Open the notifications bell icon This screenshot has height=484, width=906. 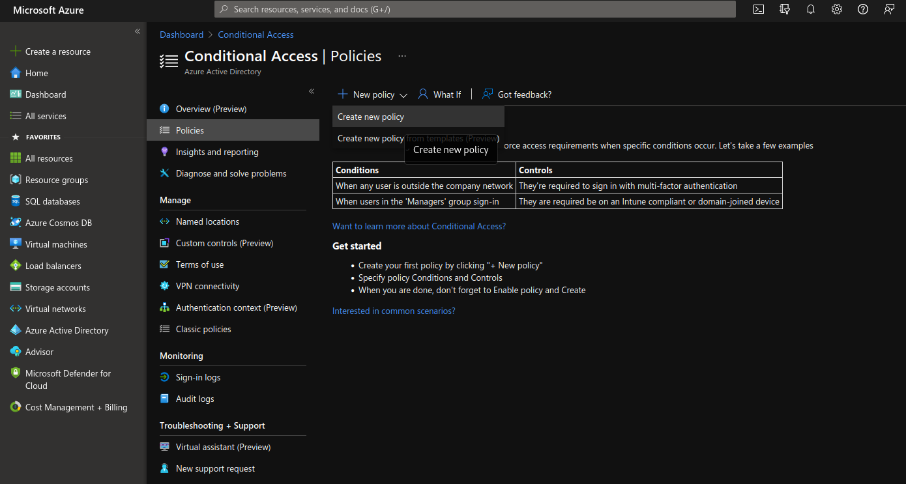811,9
